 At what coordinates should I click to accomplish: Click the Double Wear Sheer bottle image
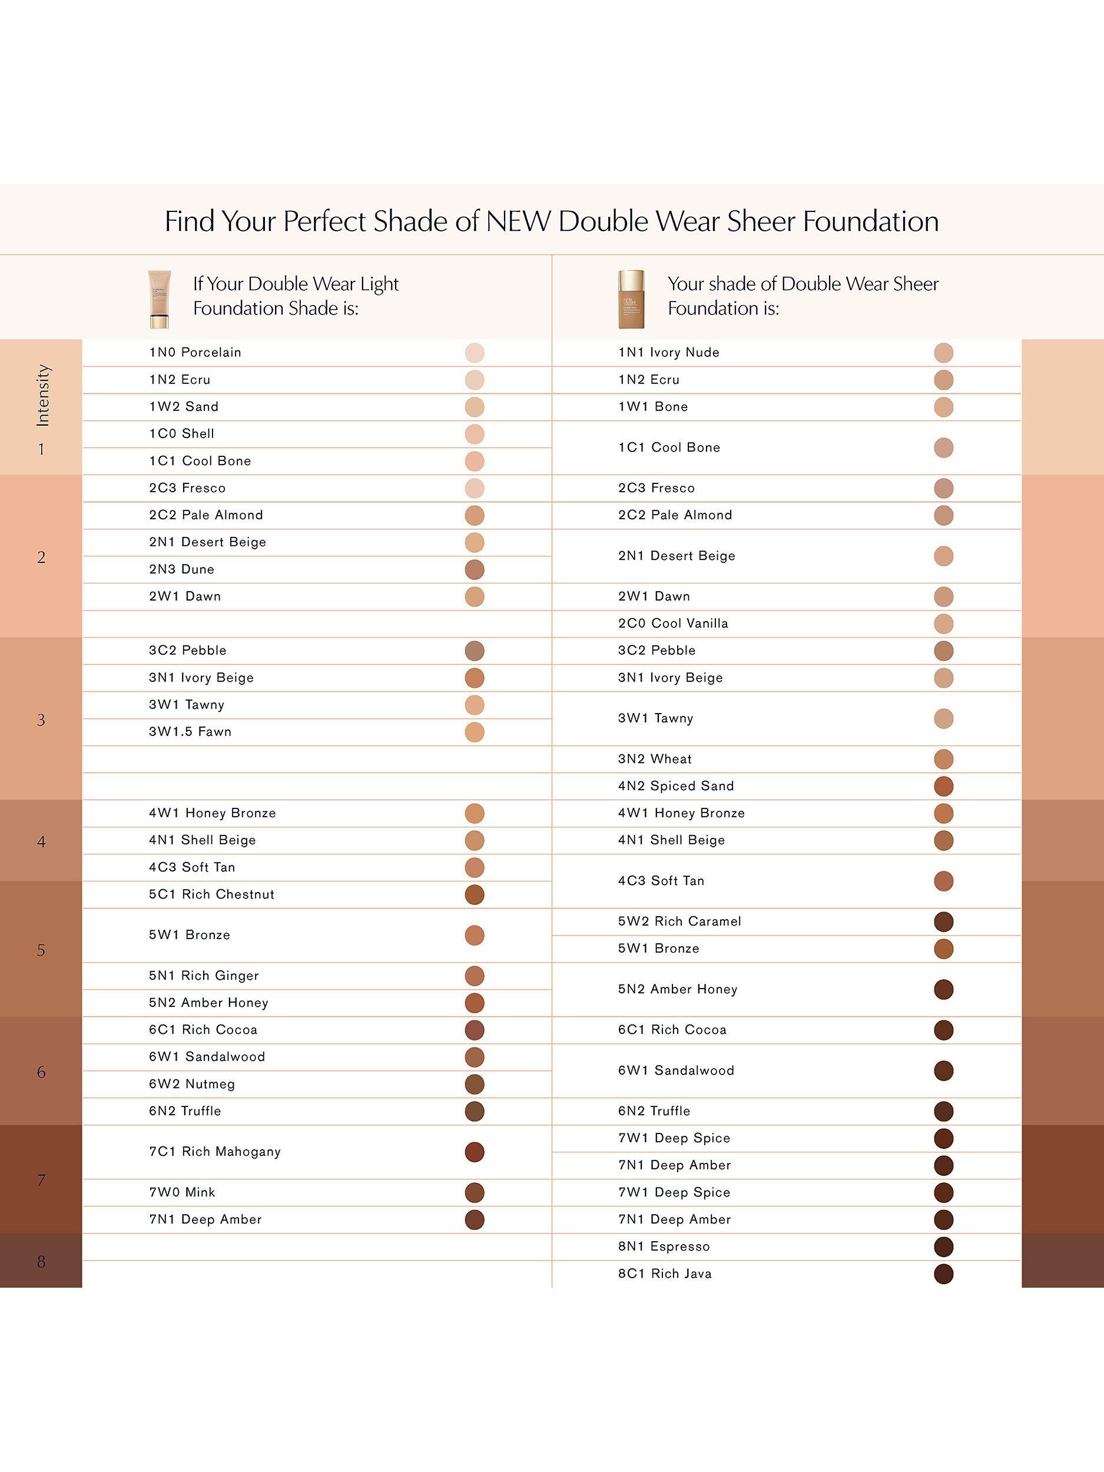point(631,299)
